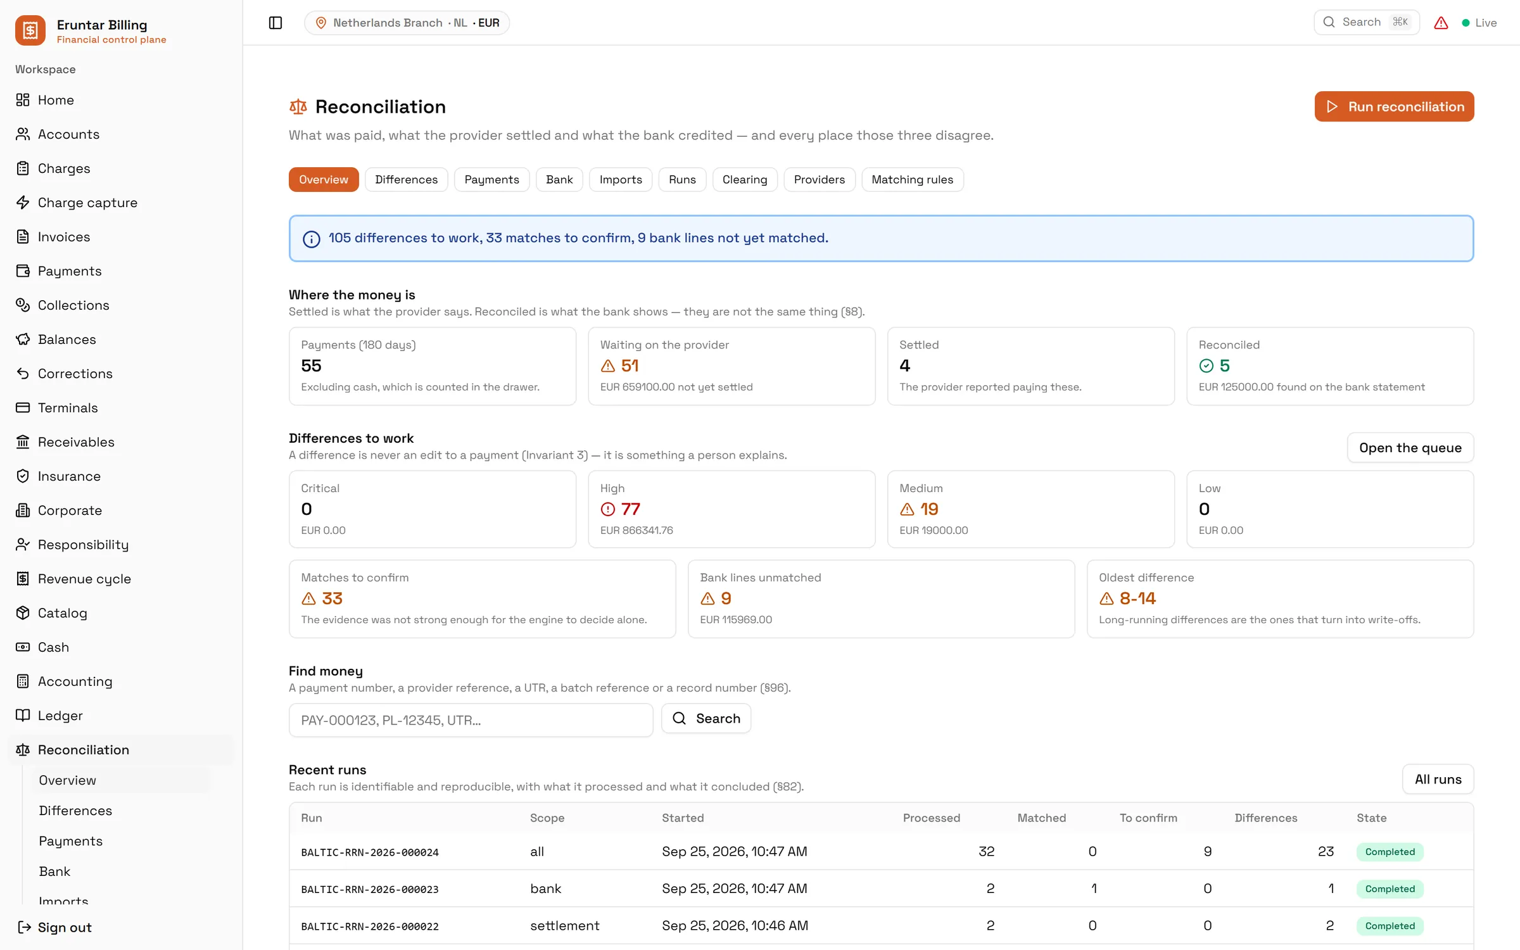Go to Corrections in the sidebar
This screenshot has height=950, width=1520.
[x=120, y=374]
